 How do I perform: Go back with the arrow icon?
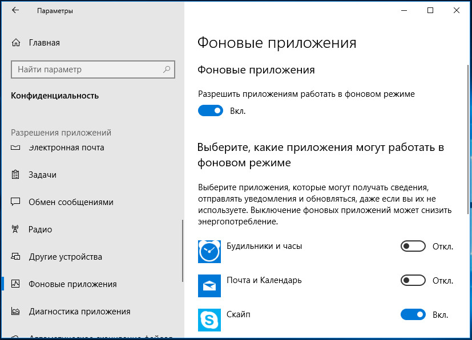[x=15, y=10]
